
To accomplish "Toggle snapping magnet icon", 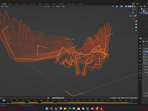I will [57, 6].
